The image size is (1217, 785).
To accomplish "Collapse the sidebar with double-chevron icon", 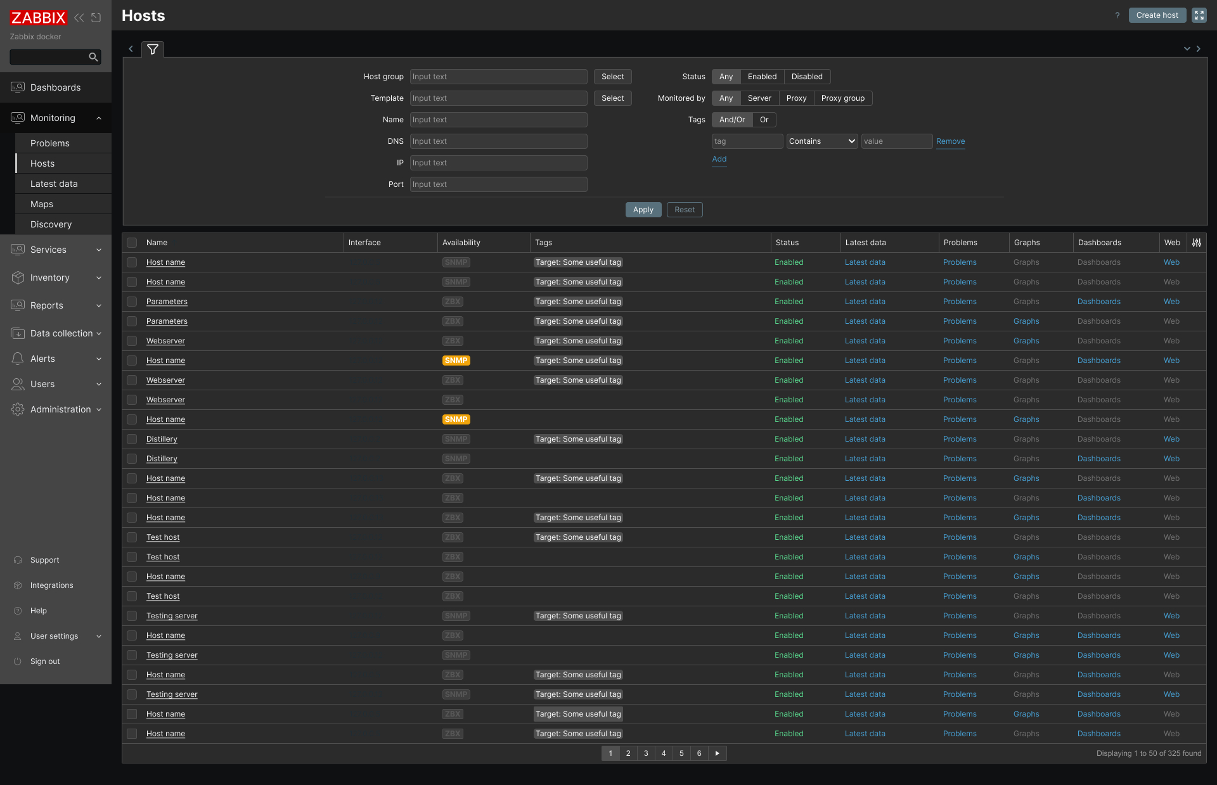I will coord(79,18).
